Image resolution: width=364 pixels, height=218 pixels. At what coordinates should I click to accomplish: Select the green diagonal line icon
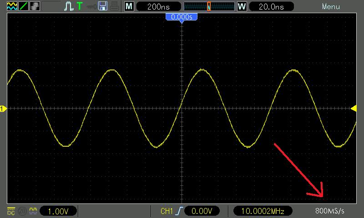pos(24,6)
